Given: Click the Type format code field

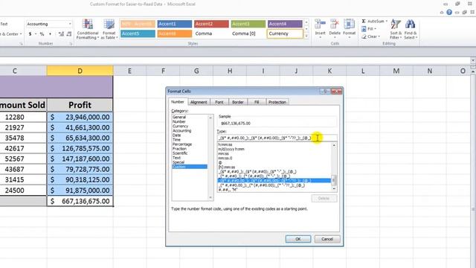Looking at the screenshot, I should [277, 138].
